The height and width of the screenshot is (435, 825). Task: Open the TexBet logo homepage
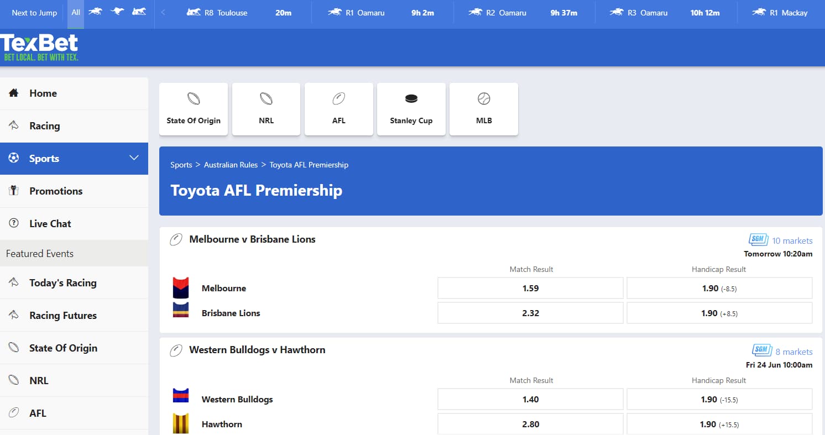click(x=39, y=47)
